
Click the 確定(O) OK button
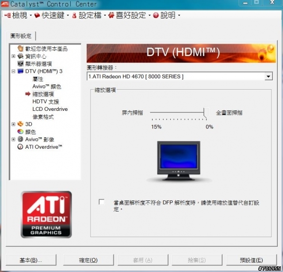point(88,260)
